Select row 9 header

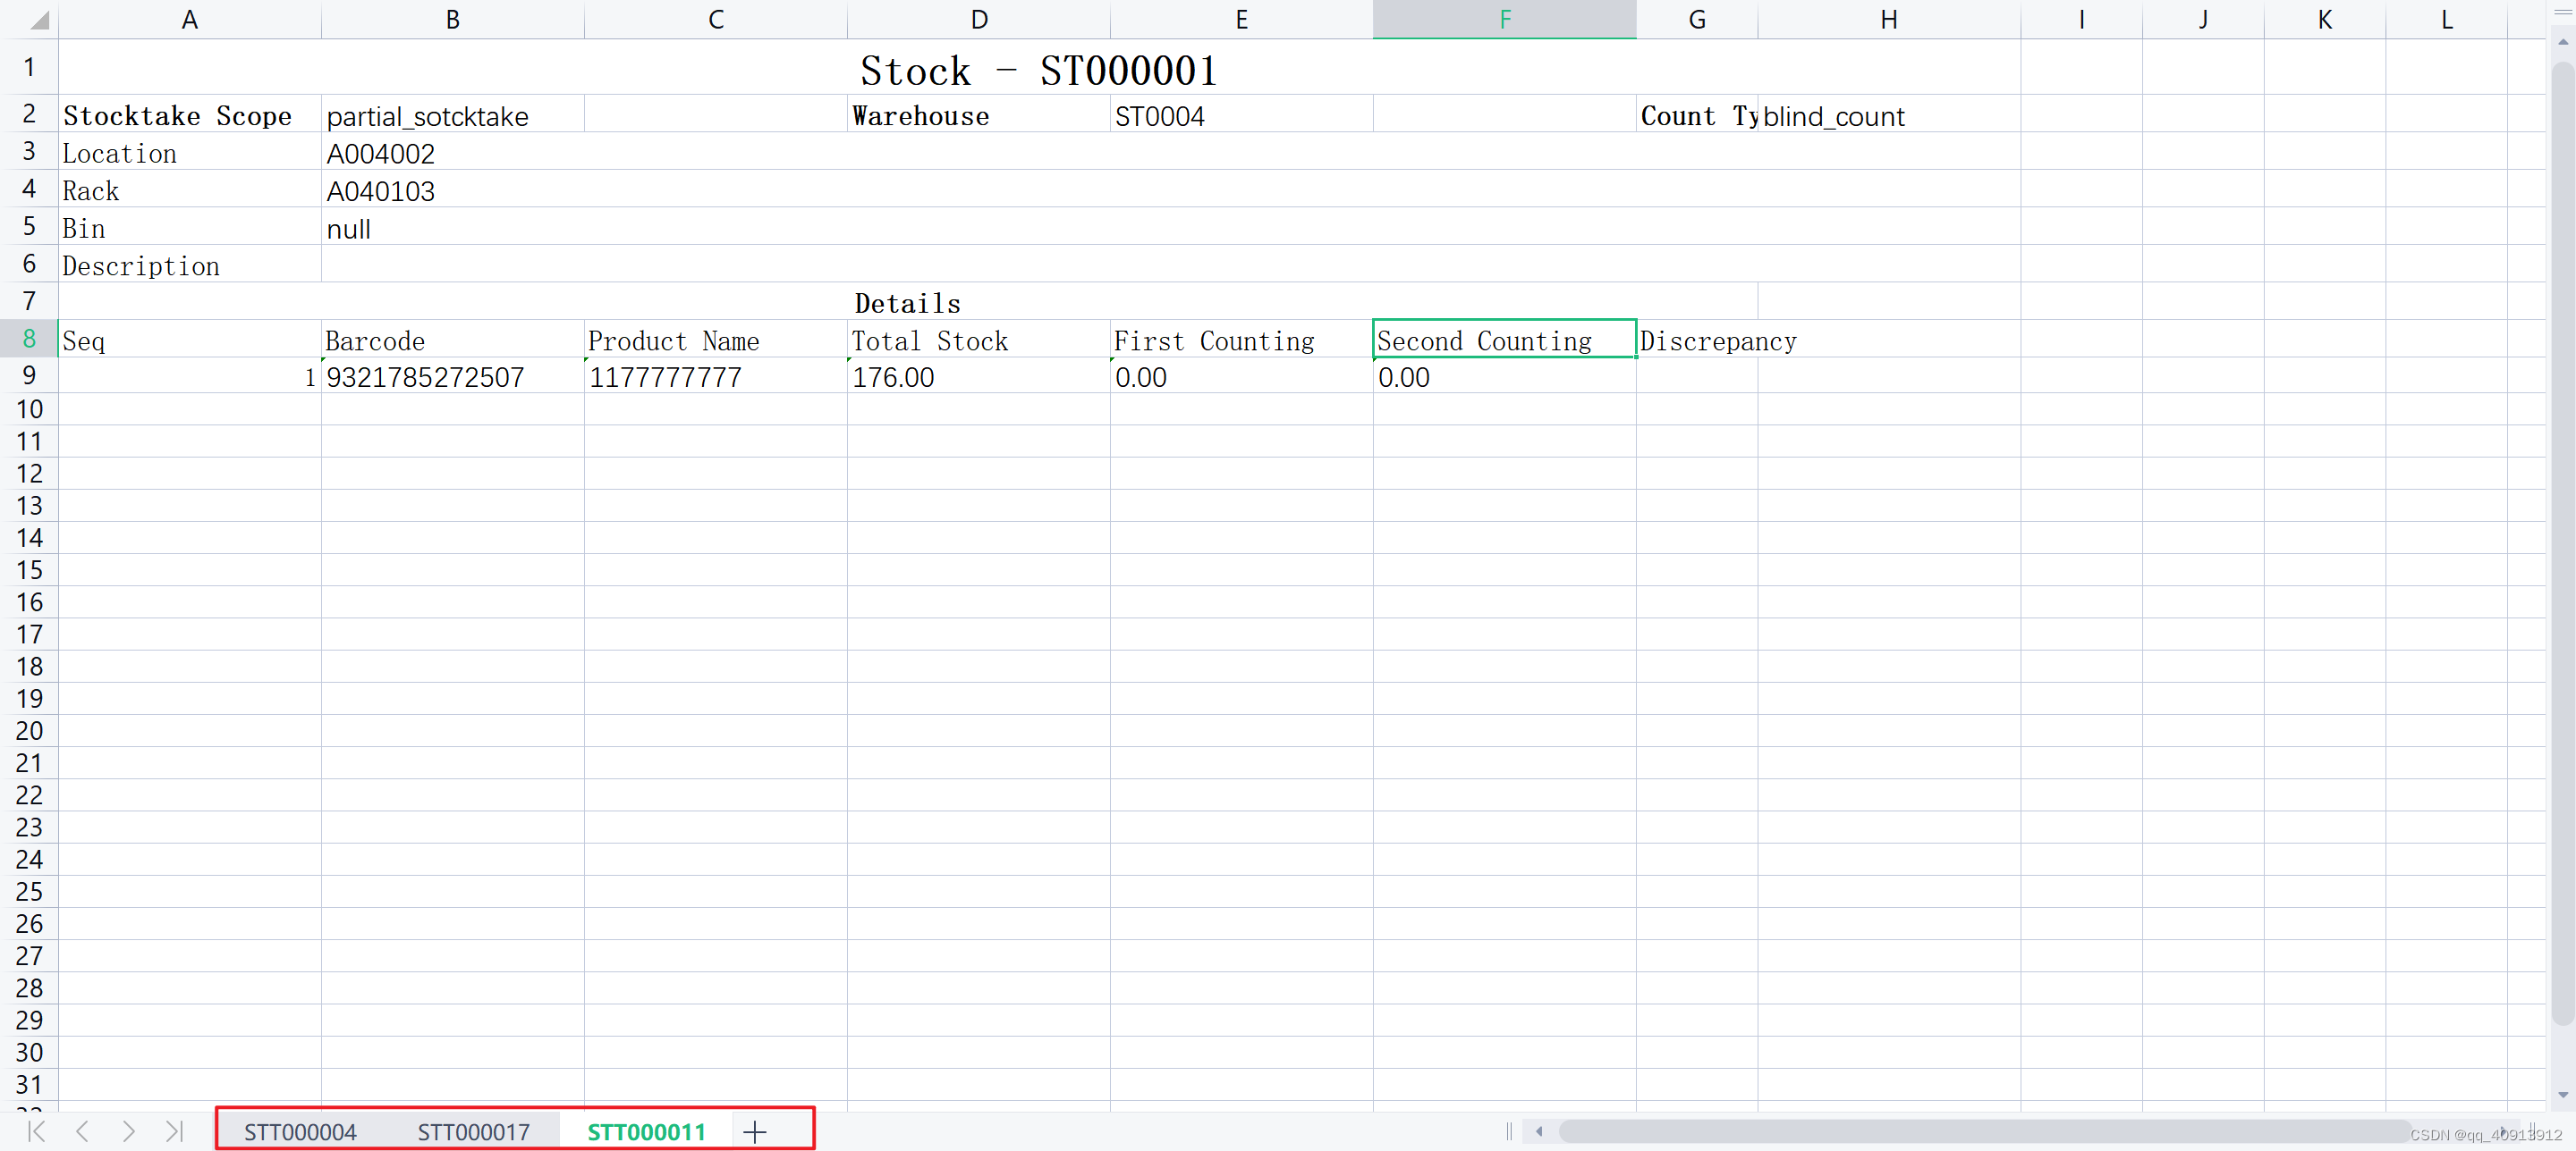[29, 375]
